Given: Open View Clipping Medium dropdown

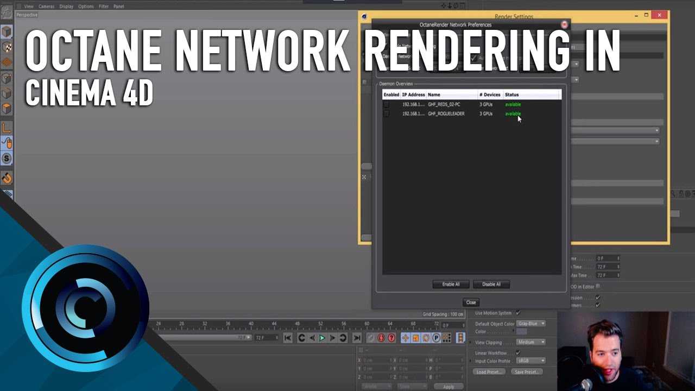Looking at the screenshot, I should [x=530, y=342].
